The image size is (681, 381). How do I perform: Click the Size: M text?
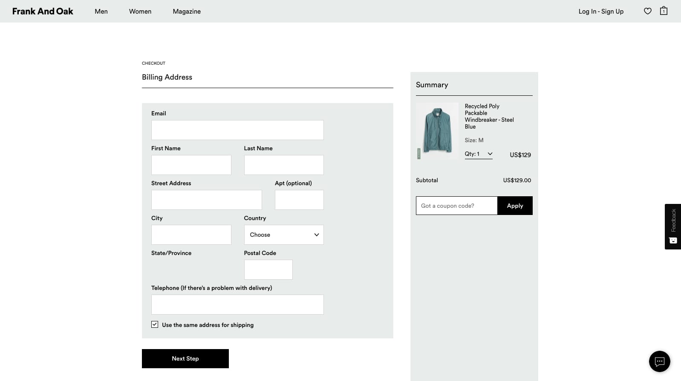click(x=474, y=140)
